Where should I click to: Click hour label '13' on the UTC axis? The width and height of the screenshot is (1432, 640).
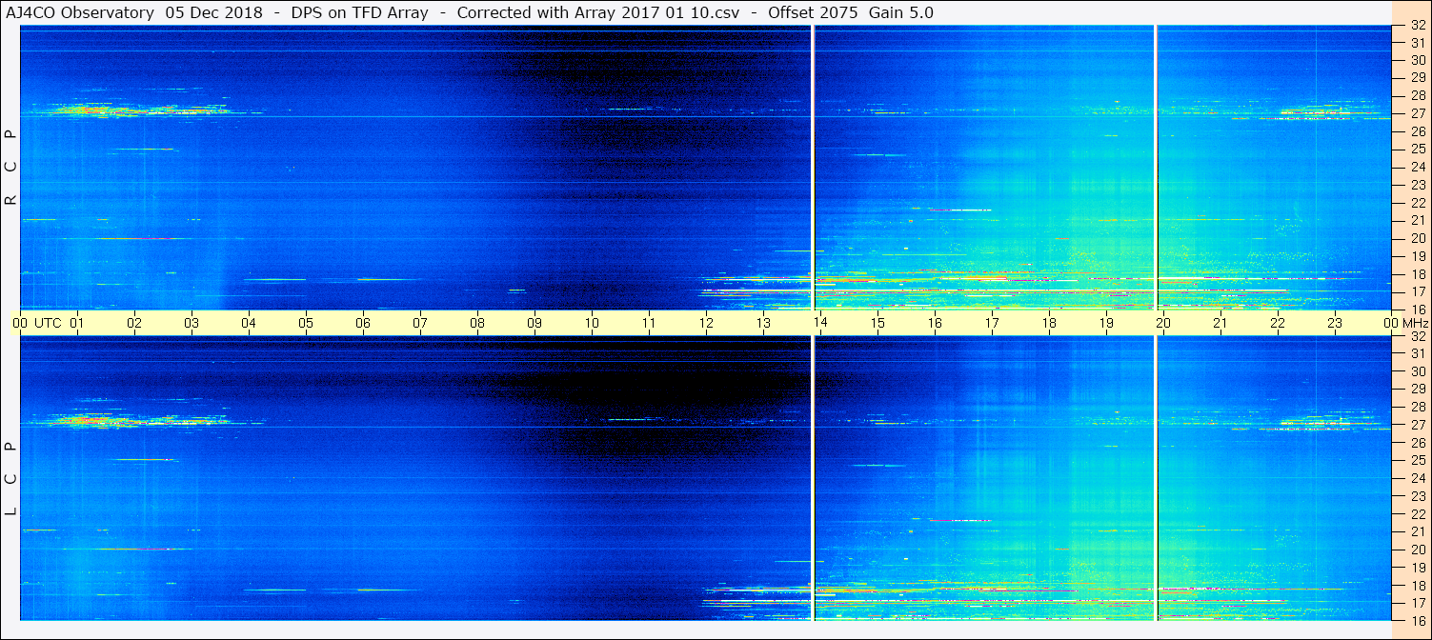pos(763,323)
